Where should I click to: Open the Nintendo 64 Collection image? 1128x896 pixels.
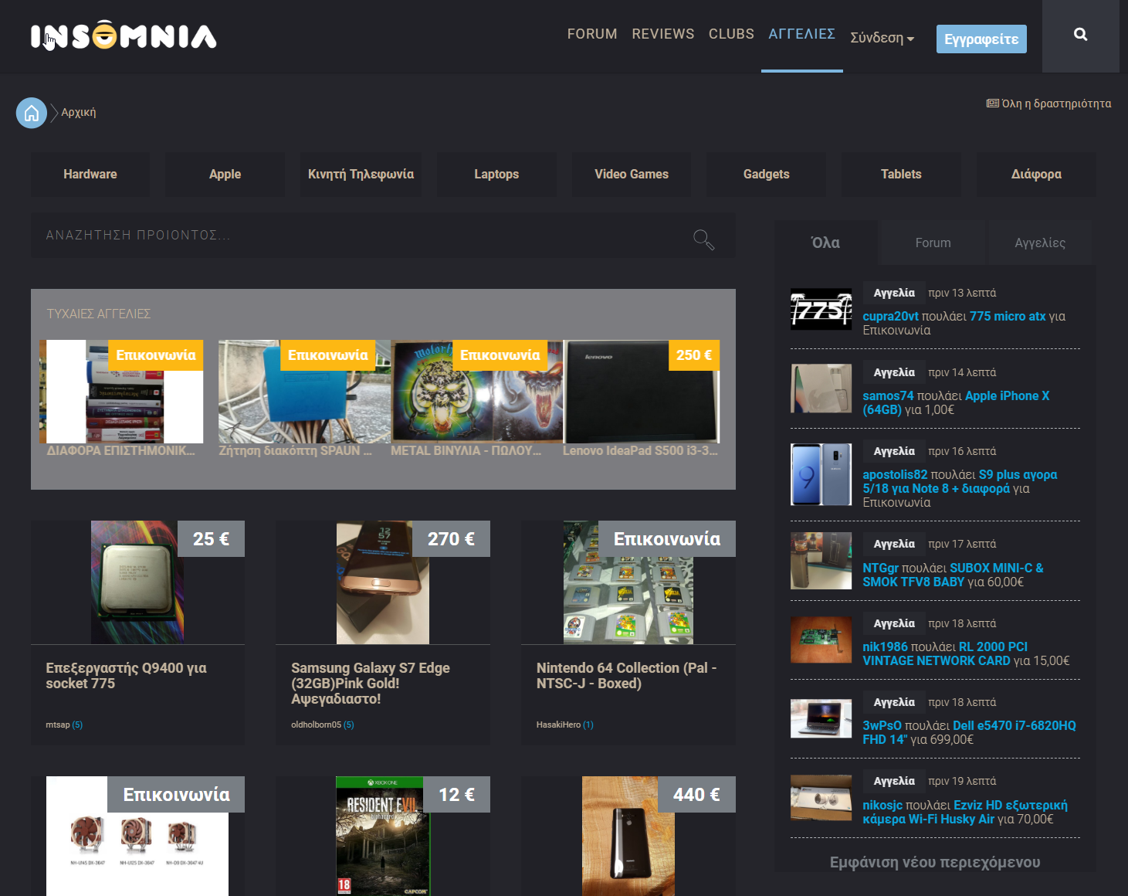(628, 582)
